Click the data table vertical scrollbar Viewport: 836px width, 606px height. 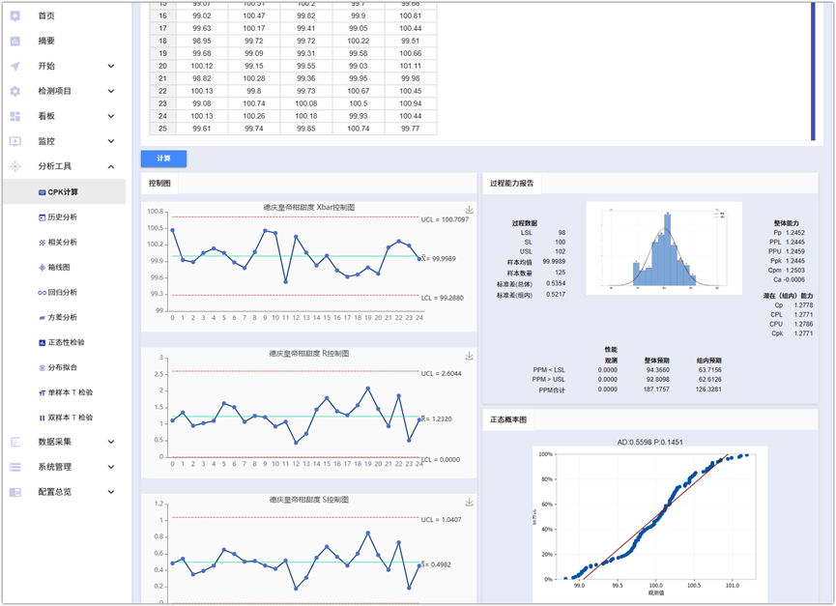point(813,68)
